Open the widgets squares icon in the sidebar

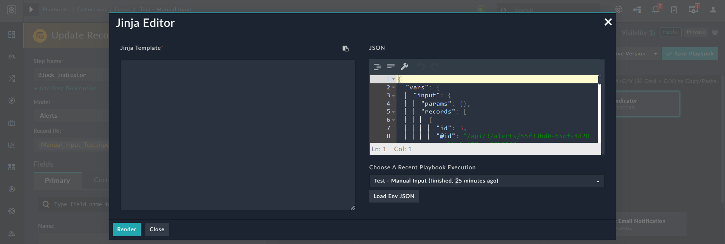point(12,167)
